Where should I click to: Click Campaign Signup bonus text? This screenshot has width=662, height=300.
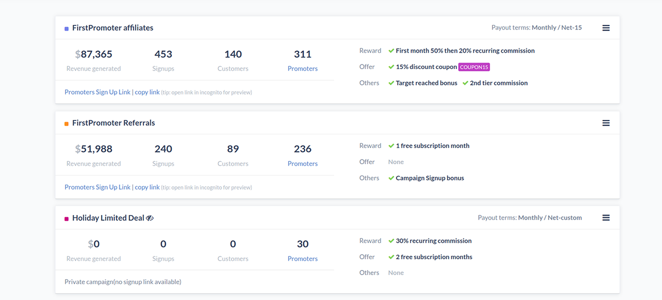(430, 178)
